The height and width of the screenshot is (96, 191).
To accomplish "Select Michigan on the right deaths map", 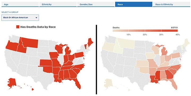I will tap(164, 51).
